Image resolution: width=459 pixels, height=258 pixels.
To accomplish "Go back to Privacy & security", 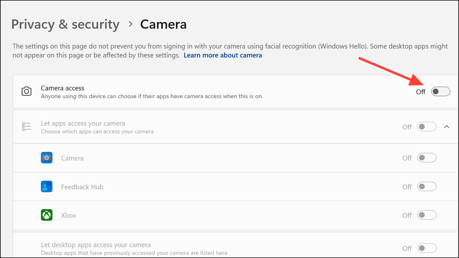I will coord(65,24).
